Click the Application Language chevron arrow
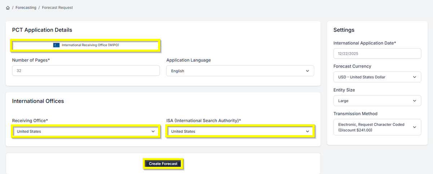 coord(307,71)
